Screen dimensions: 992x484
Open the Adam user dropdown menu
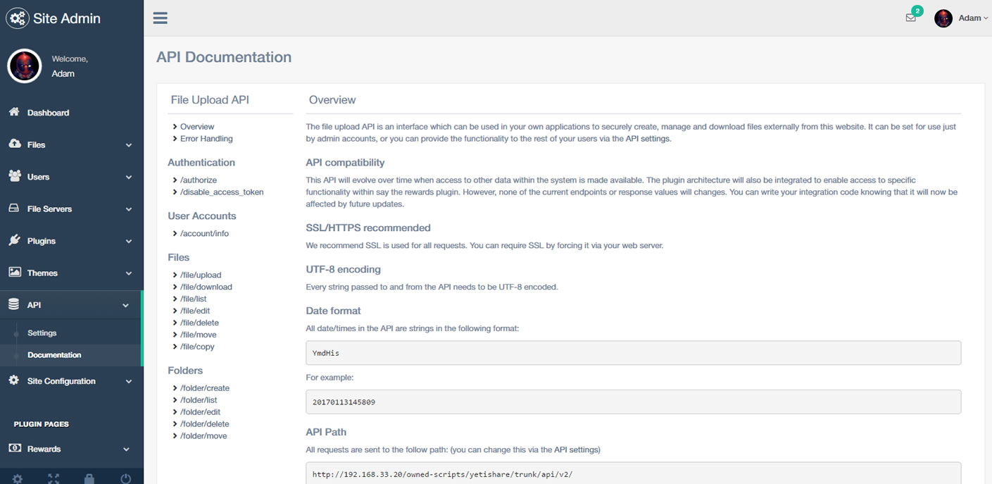point(974,18)
